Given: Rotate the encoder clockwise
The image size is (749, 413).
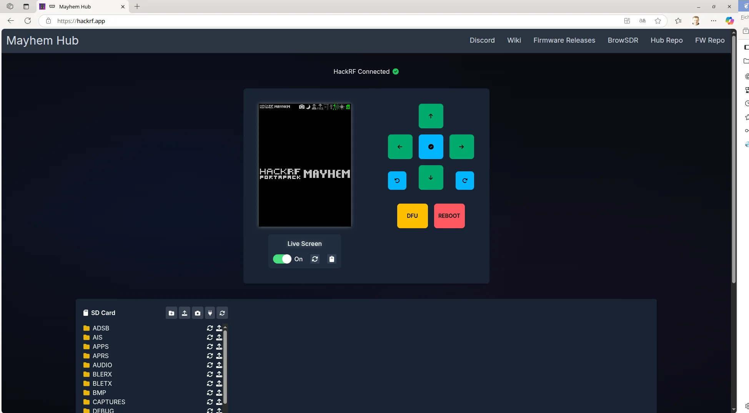Looking at the screenshot, I should 464,181.
